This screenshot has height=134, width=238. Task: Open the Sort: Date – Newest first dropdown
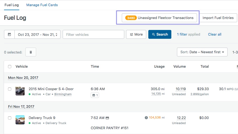[x=202, y=52]
